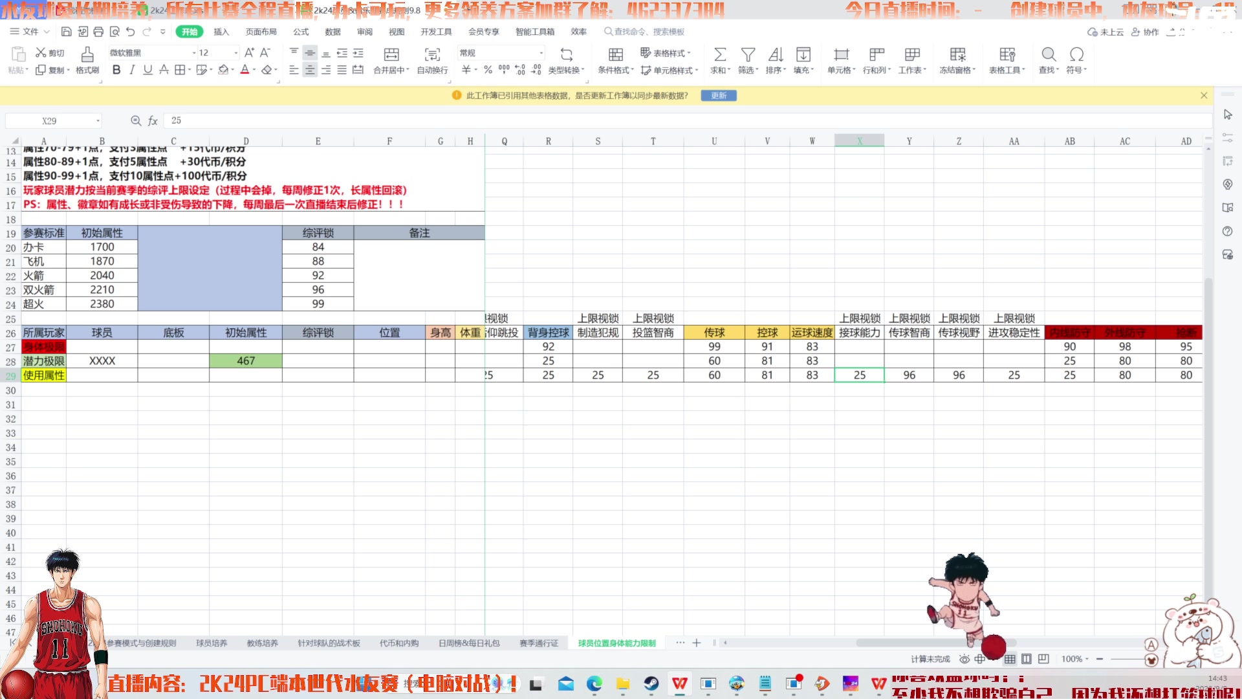Toggle eye protection mode in status bar
Viewport: 1242px width, 699px height.
tap(964, 660)
